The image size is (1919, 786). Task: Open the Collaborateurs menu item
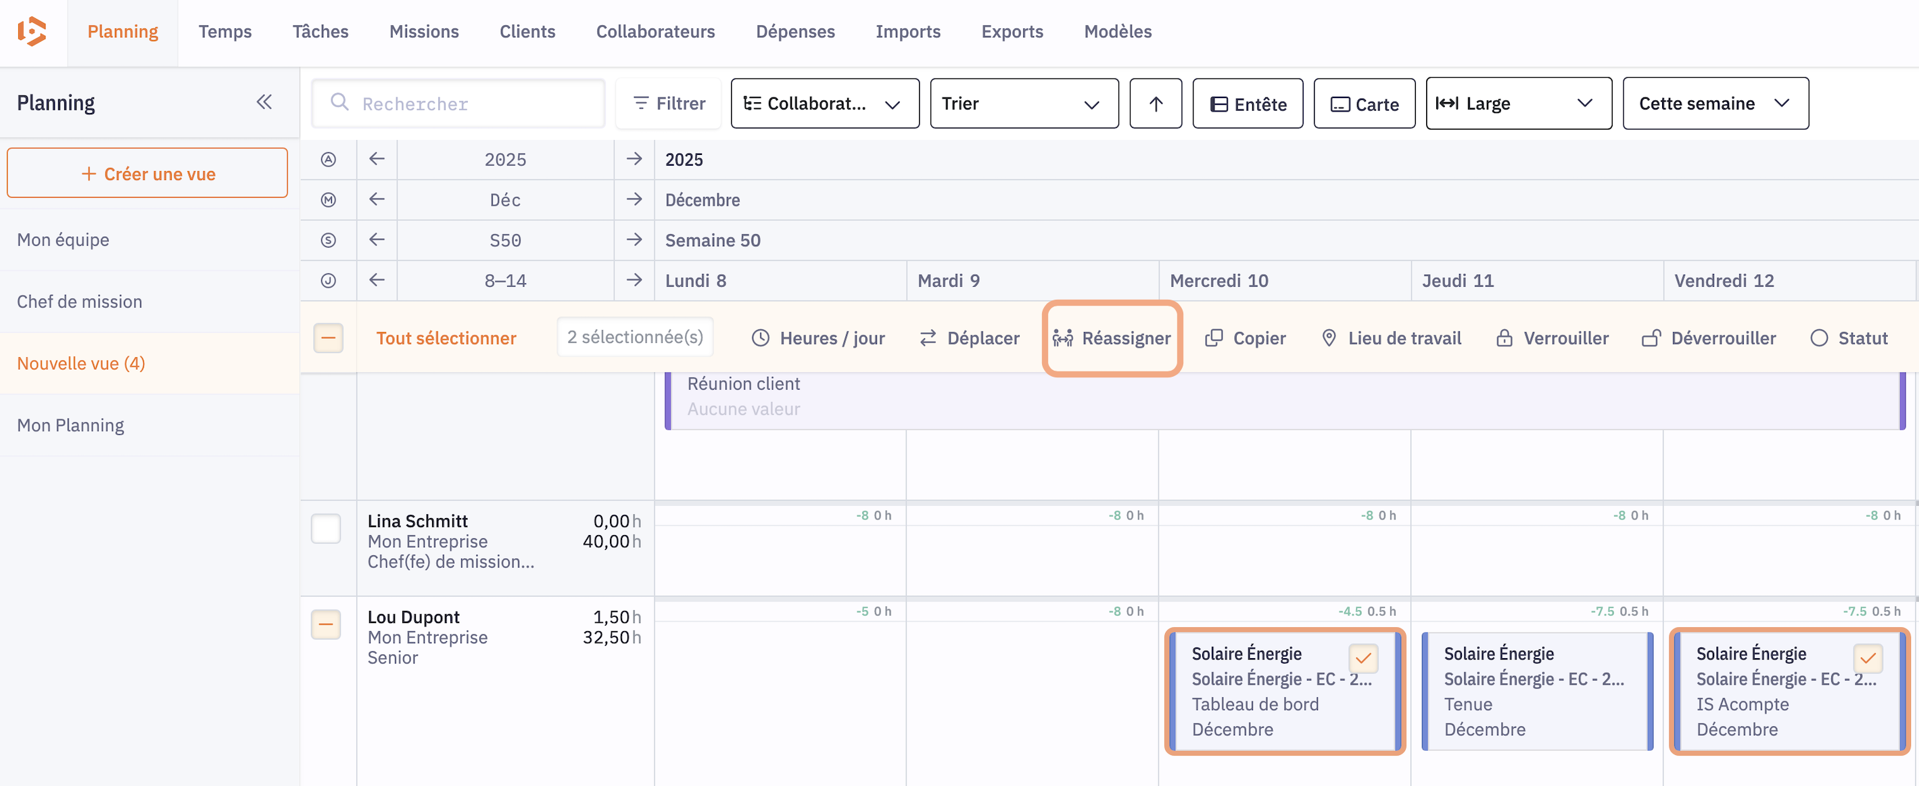point(655,31)
